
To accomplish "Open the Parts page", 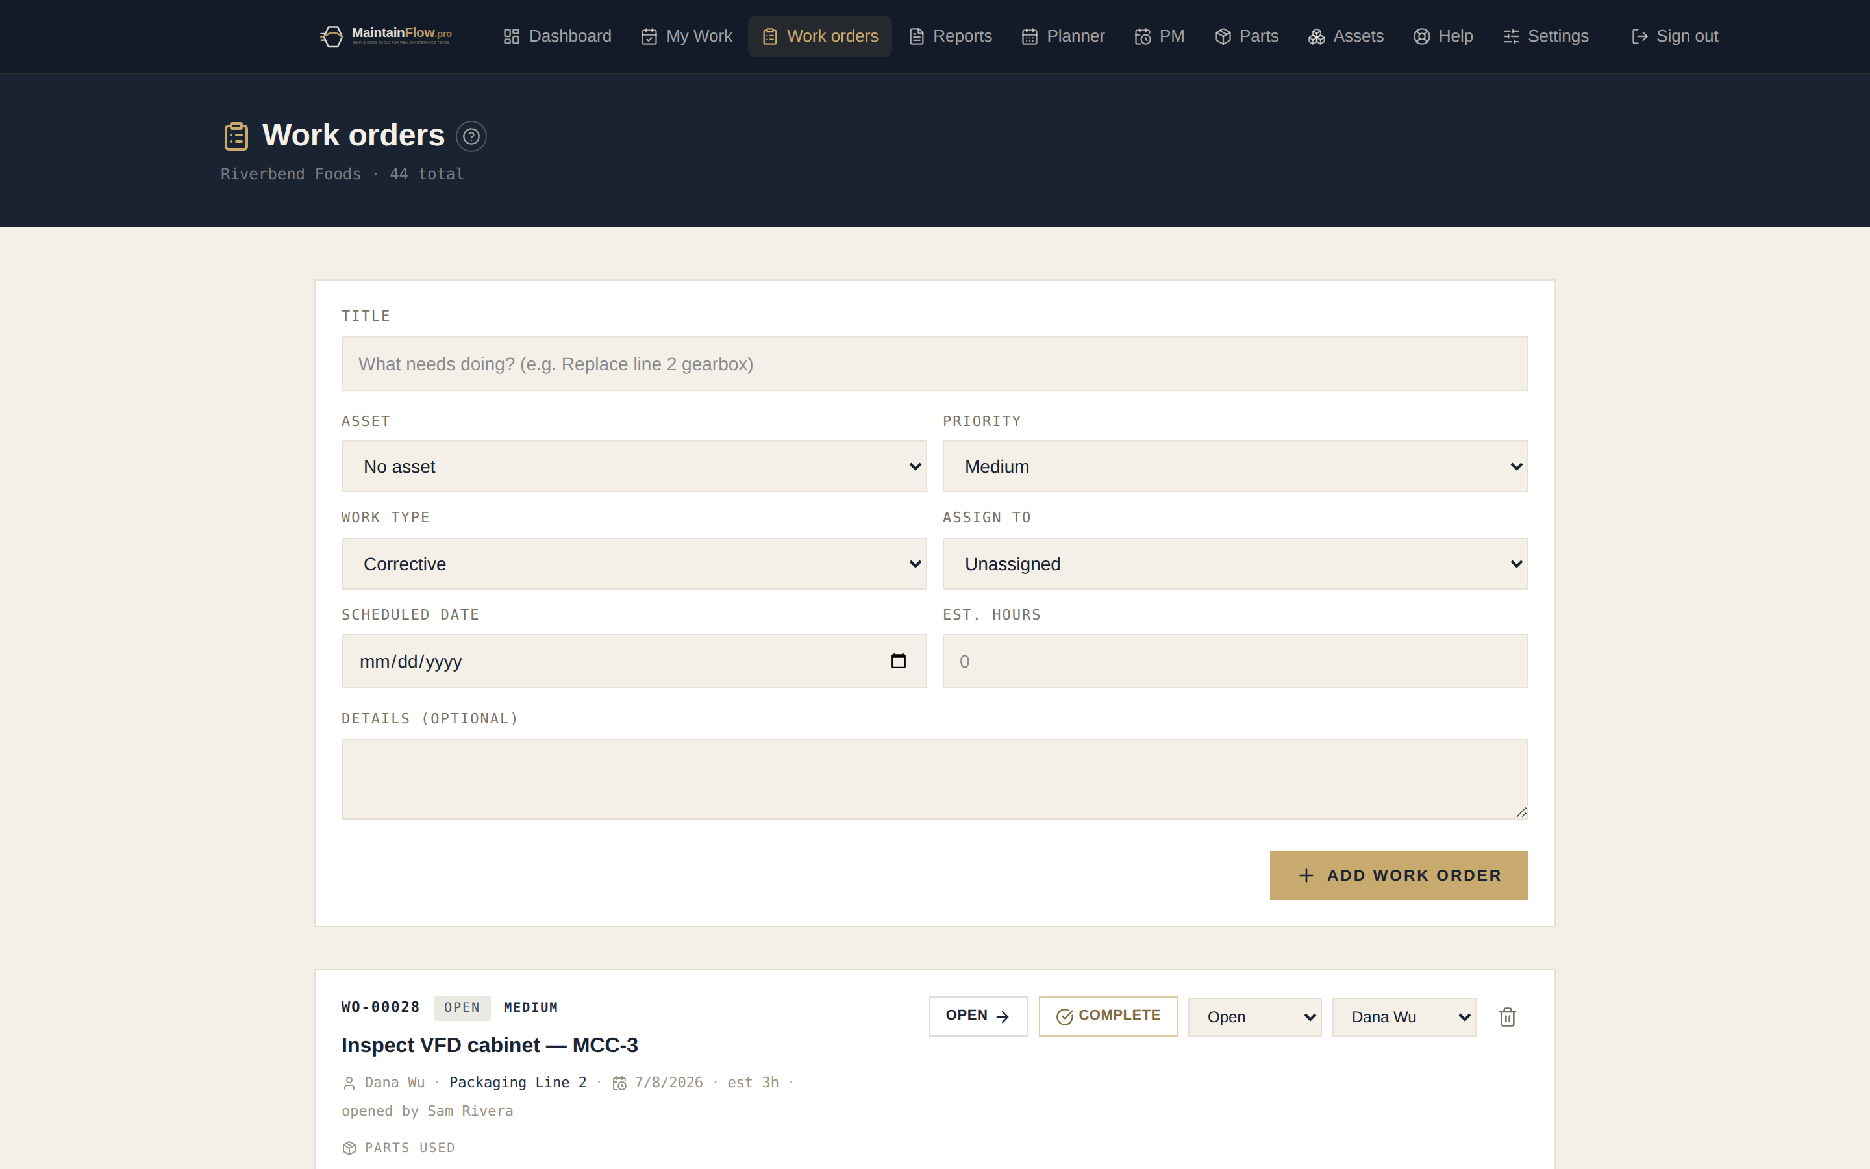I will coord(1245,36).
